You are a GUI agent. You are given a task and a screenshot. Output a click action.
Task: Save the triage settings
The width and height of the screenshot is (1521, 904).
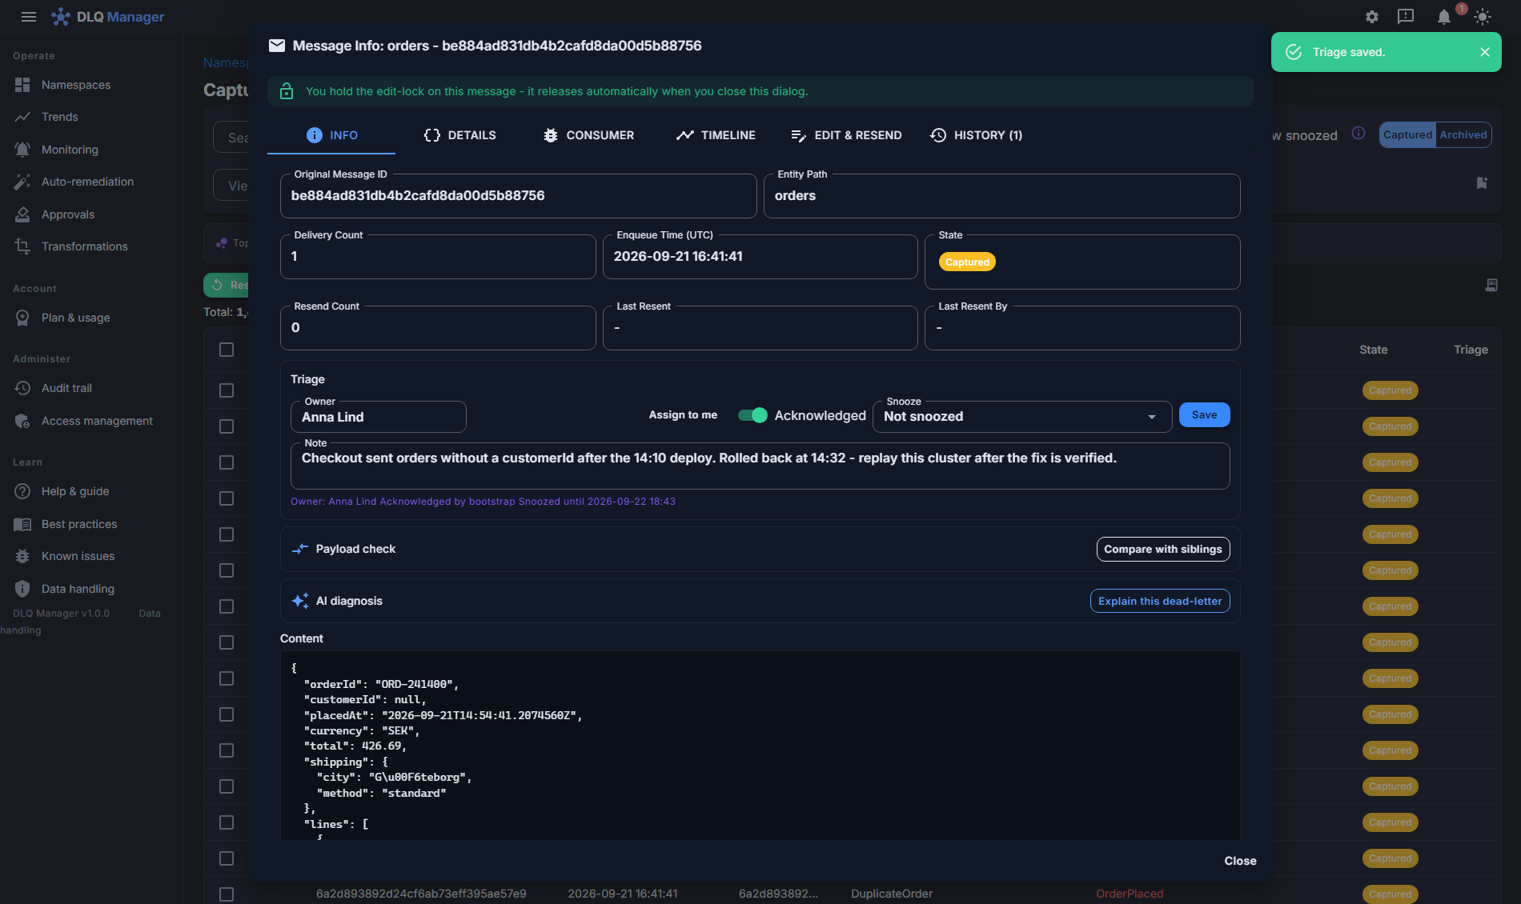(1204, 414)
